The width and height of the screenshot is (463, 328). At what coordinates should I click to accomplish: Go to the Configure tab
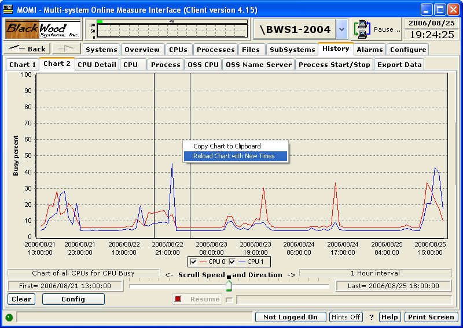408,50
